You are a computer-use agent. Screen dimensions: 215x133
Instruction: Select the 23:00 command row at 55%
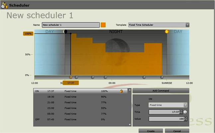pyautogui.click(x=81, y=108)
